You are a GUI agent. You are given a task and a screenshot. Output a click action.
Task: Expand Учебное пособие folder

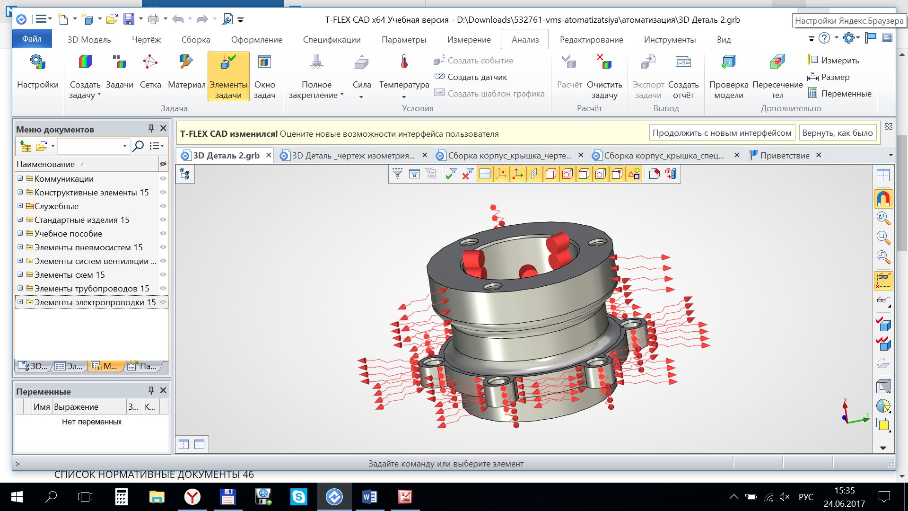20,233
